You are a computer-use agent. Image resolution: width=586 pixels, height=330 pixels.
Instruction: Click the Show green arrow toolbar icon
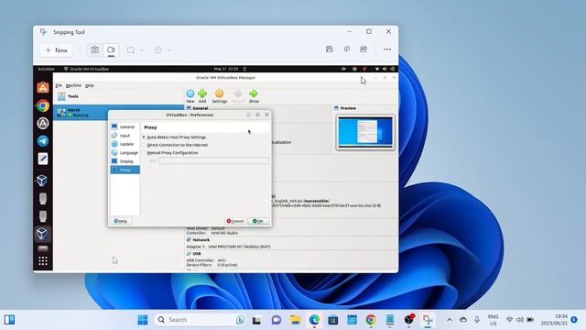254,96
